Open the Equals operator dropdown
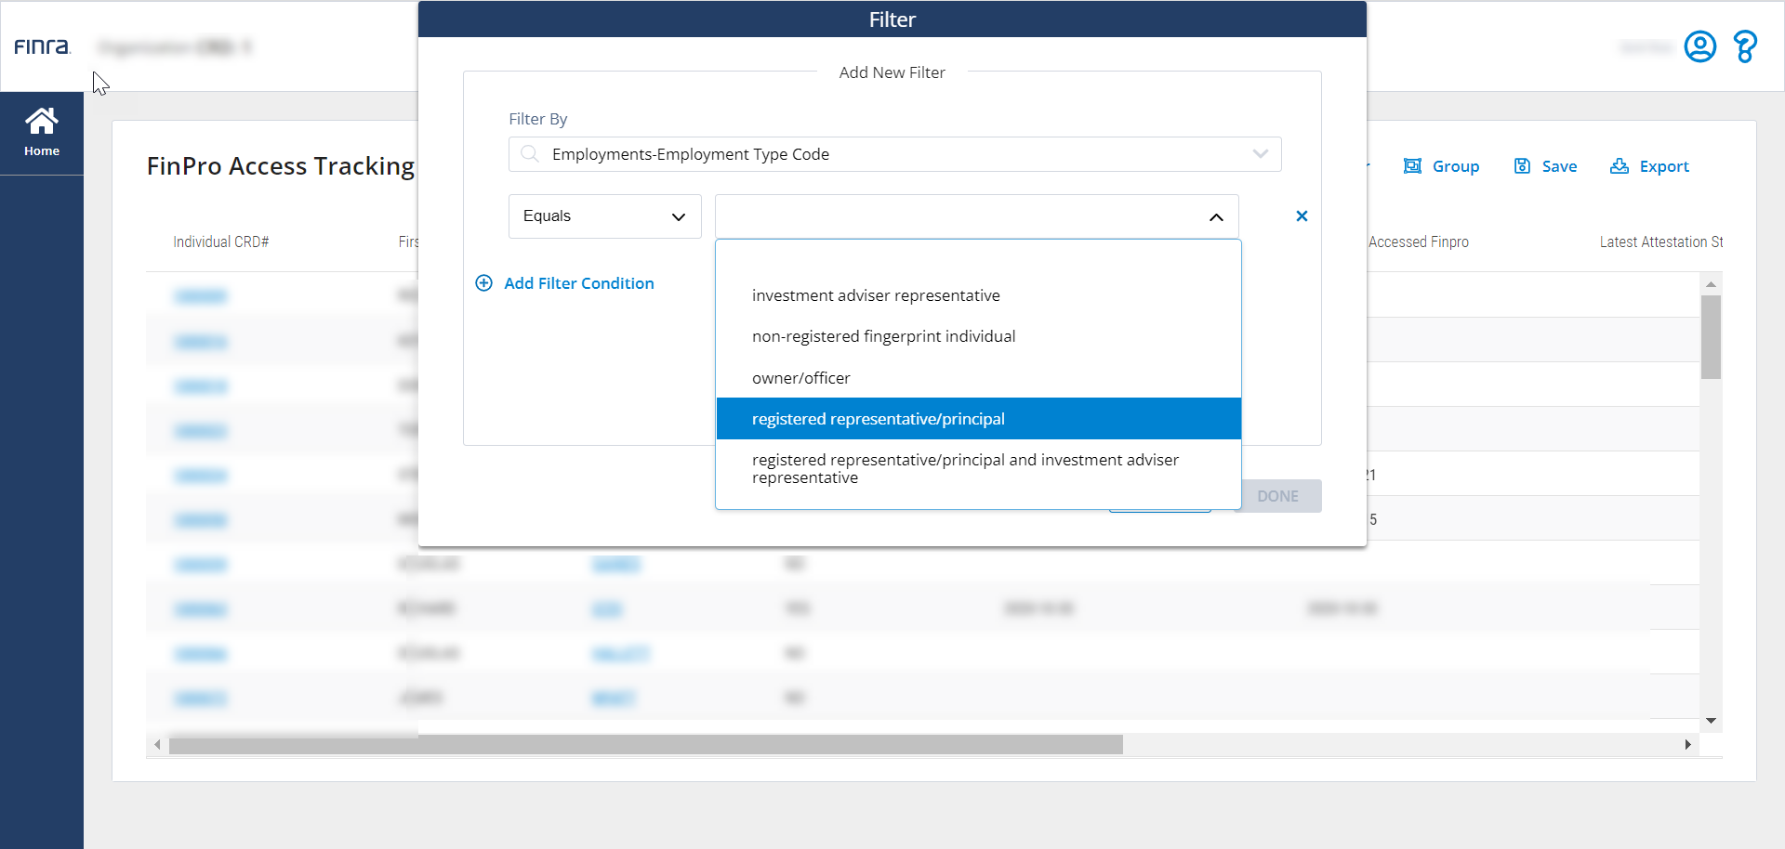The width and height of the screenshot is (1785, 849). (604, 216)
